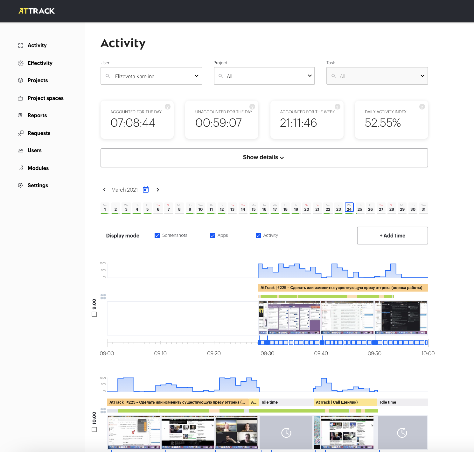Disable the Screenshots display mode checkbox
The image size is (474, 452).
157,236
